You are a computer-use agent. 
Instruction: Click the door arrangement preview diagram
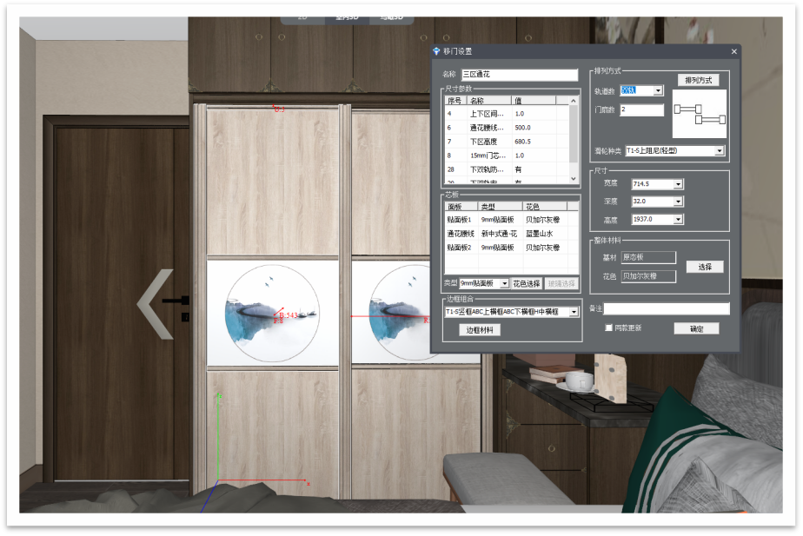(x=699, y=114)
